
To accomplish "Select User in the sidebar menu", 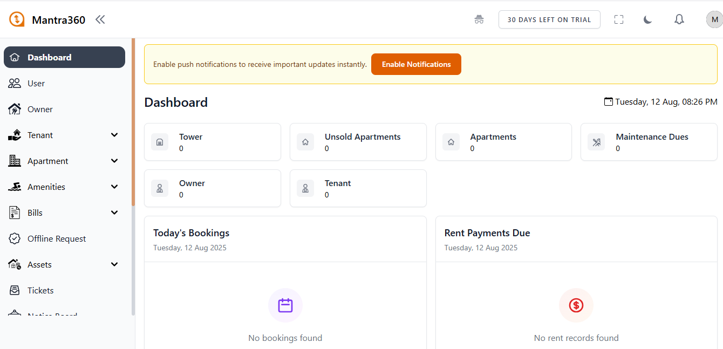I will [x=36, y=83].
